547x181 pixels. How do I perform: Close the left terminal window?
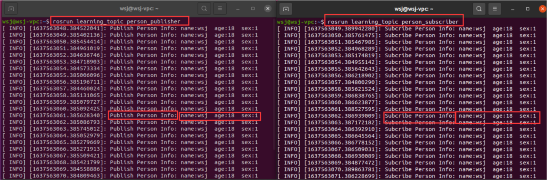coord(268,8)
